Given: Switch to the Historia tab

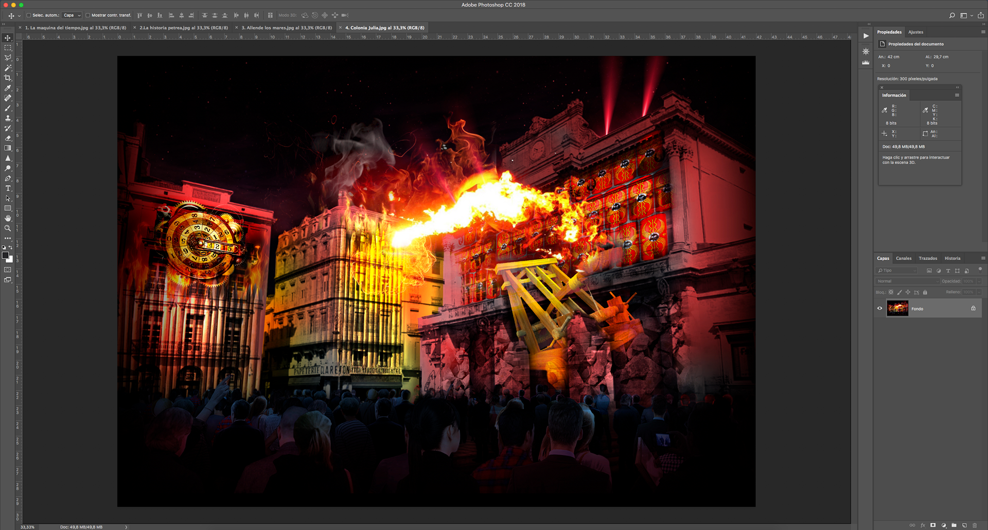Looking at the screenshot, I should 952,259.
